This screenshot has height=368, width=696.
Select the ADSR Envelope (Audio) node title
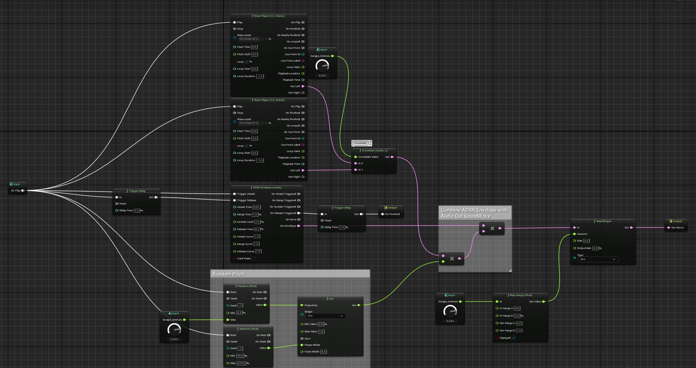click(267, 188)
